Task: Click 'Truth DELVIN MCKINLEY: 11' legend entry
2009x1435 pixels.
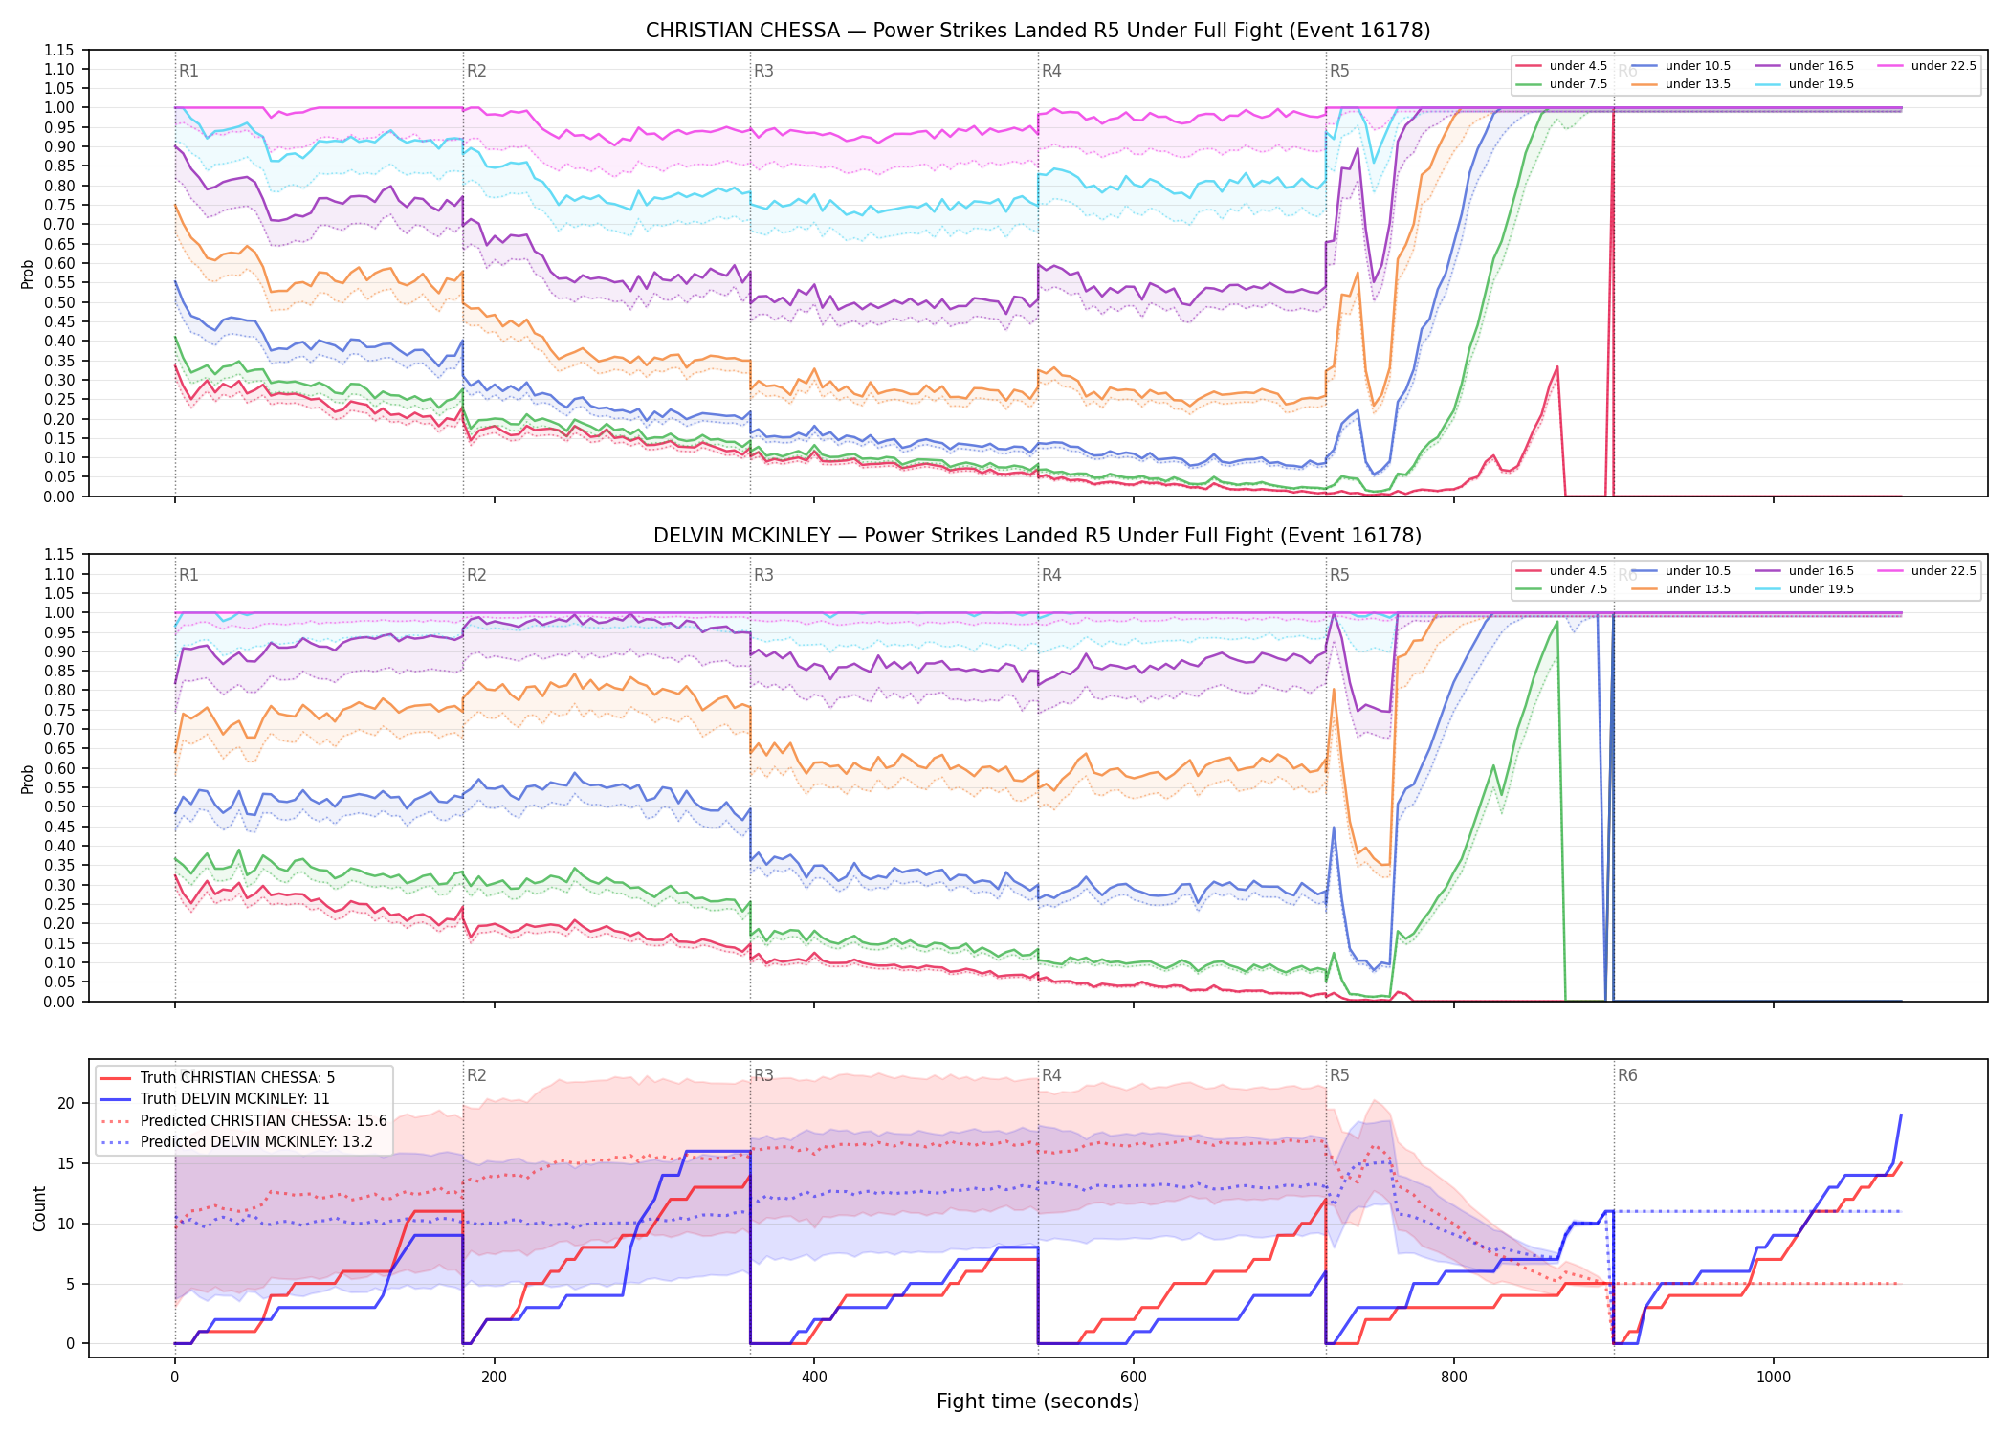Action: 215,1099
